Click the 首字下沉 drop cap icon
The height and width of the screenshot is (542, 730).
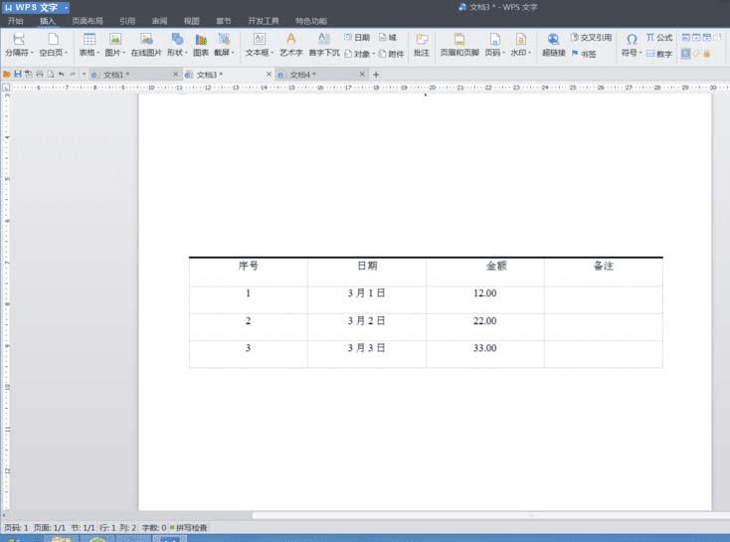324,39
